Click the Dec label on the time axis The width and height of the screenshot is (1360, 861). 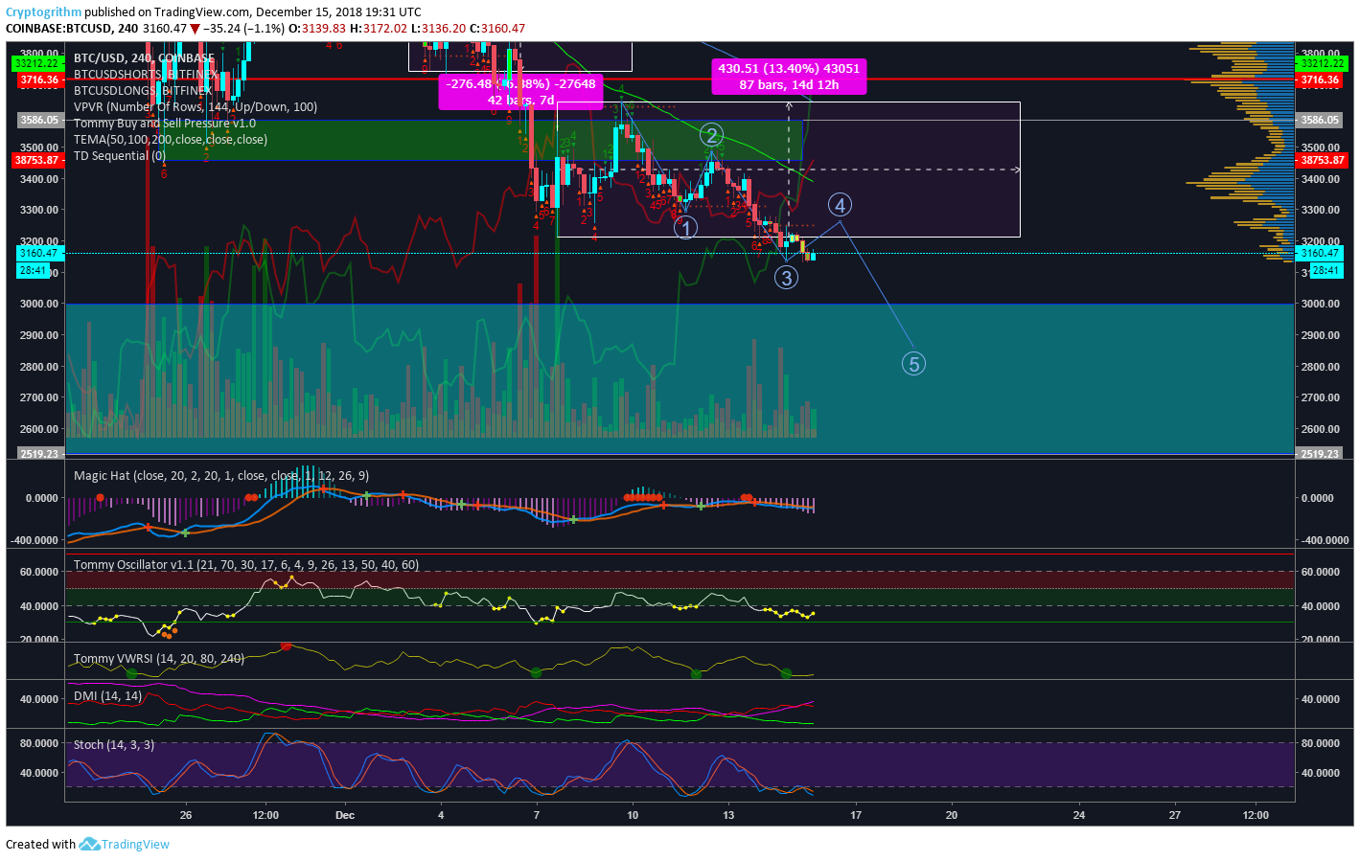click(345, 816)
